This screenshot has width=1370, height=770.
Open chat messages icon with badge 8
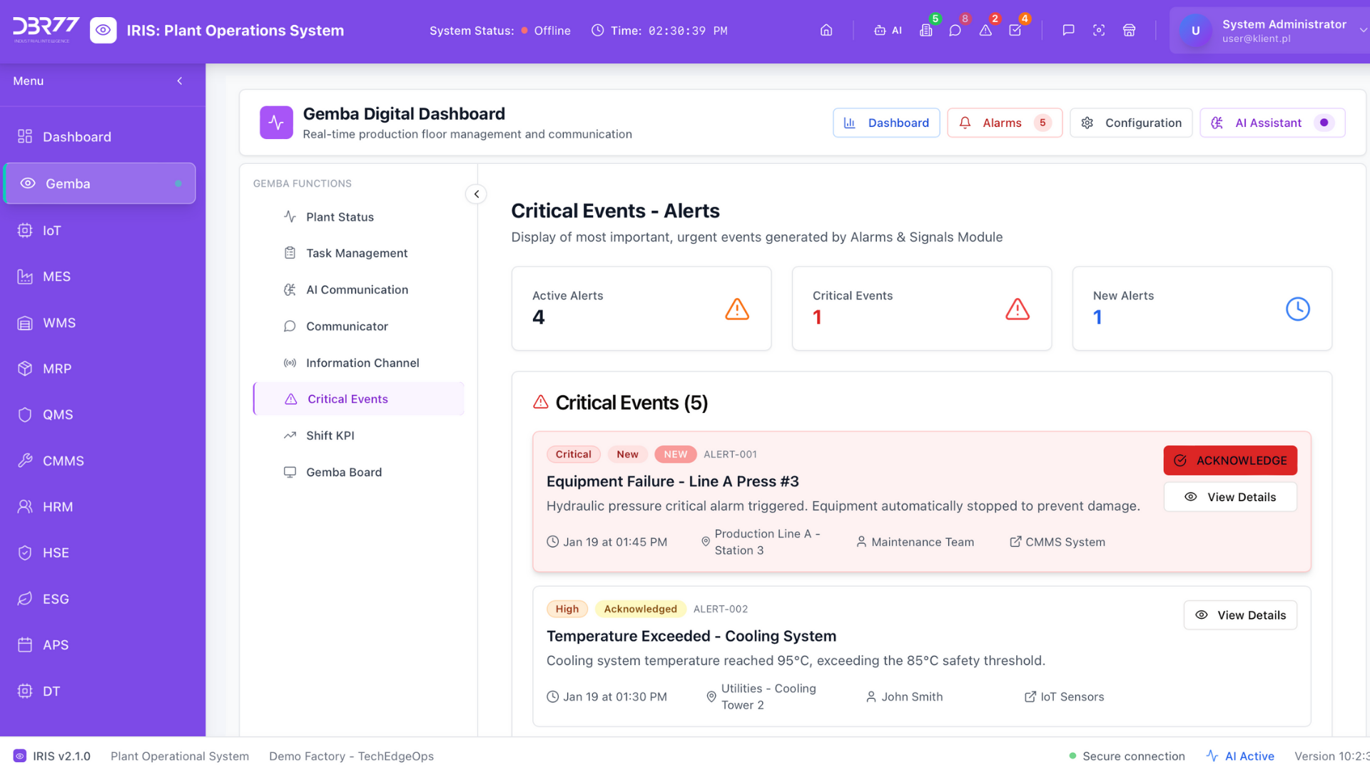coord(955,31)
